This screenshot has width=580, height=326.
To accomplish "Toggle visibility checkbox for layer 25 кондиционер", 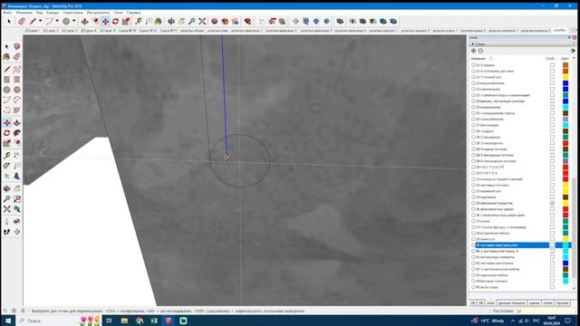I will point(552,107).
